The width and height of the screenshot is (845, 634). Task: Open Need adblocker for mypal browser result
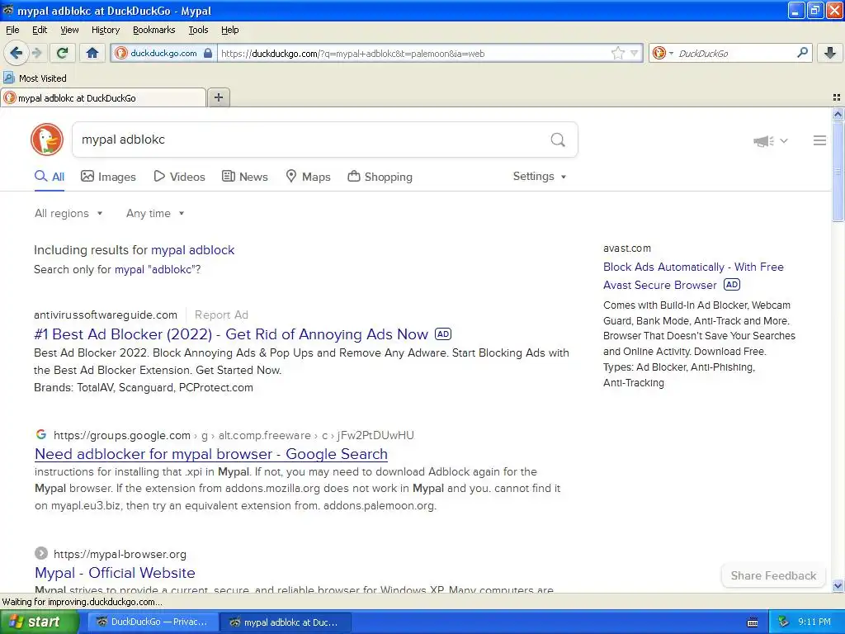pos(211,454)
